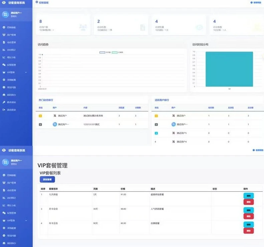
Task: Select the 90天 days cell
Action: (x=95, y=223)
